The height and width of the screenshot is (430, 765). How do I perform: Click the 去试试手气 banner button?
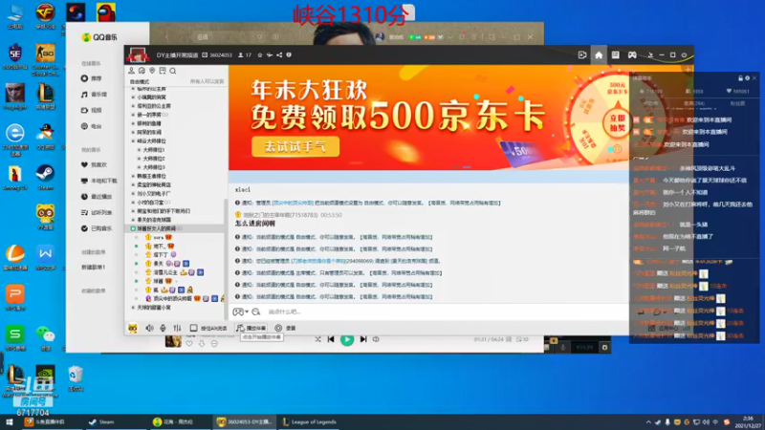click(x=295, y=147)
